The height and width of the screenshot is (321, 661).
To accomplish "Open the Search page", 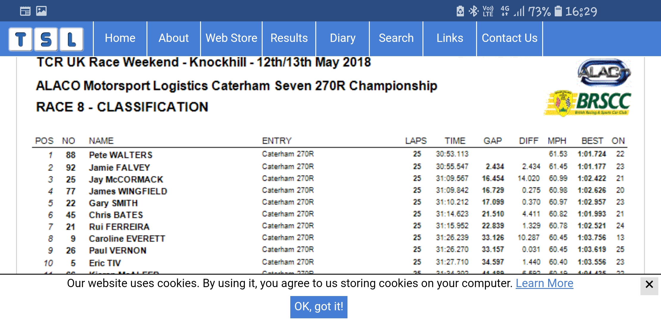I will (x=396, y=38).
